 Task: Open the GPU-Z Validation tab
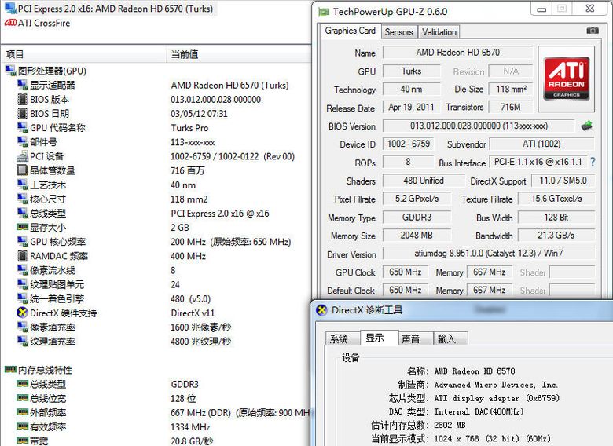(x=439, y=32)
